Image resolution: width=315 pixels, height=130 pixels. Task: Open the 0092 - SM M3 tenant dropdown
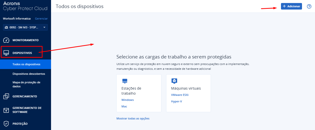tap(25, 27)
